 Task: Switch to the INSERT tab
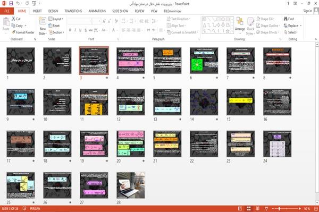click(37, 11)
